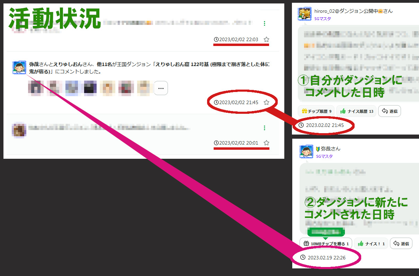This screenshot has width=419, height=276.
Task: Click 弥哉's avatar in the lower comment
Action: pyautogui.click(x=306, y=152)
